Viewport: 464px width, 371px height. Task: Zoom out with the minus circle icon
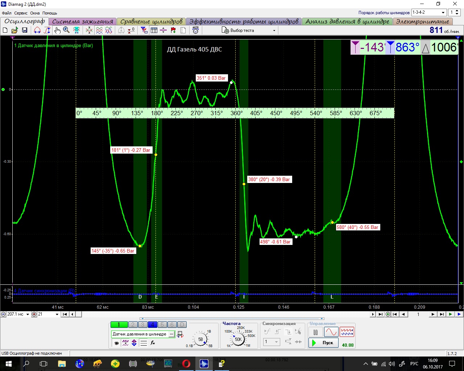tap(3, 314)
